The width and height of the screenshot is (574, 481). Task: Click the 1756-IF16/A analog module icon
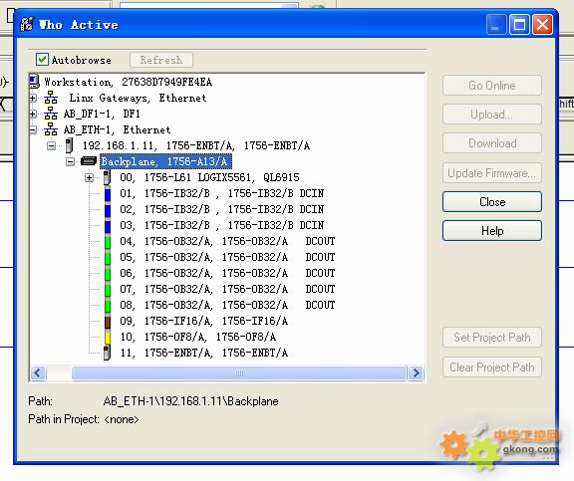click(x=108, y=321)
